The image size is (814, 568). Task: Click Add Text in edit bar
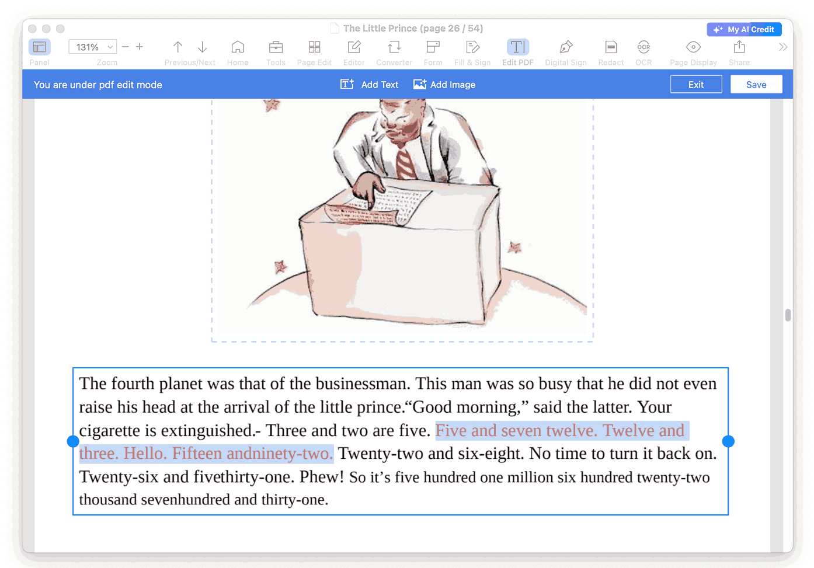coord(369,85)
